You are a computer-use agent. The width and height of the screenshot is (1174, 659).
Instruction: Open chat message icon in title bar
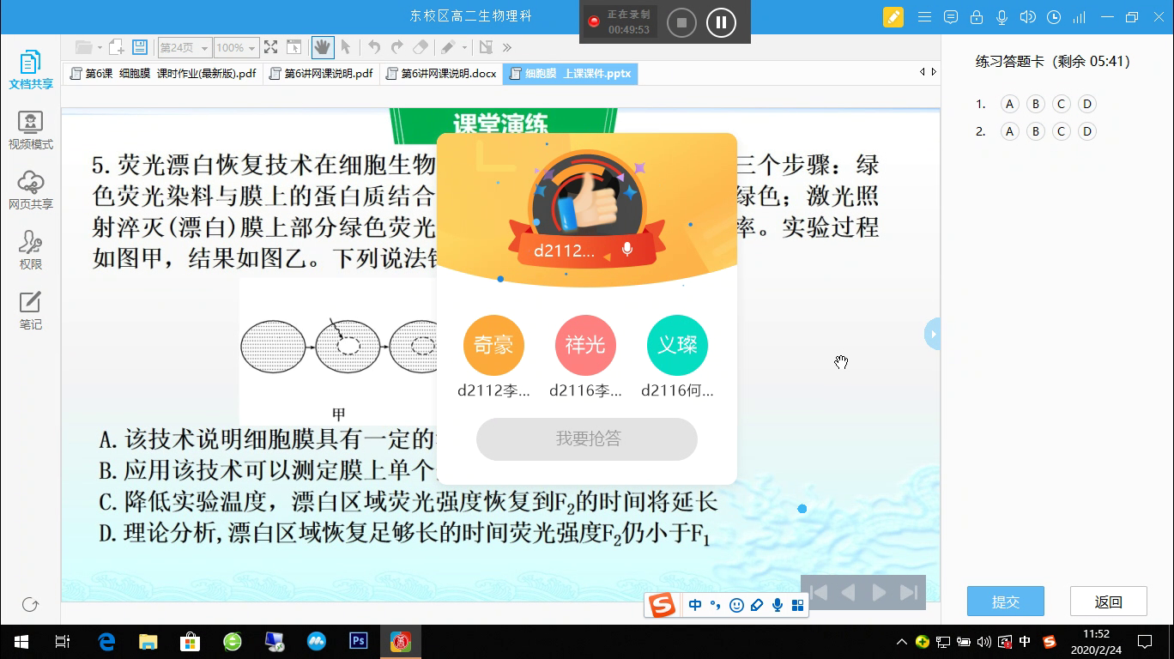click(x=950, y=17)
